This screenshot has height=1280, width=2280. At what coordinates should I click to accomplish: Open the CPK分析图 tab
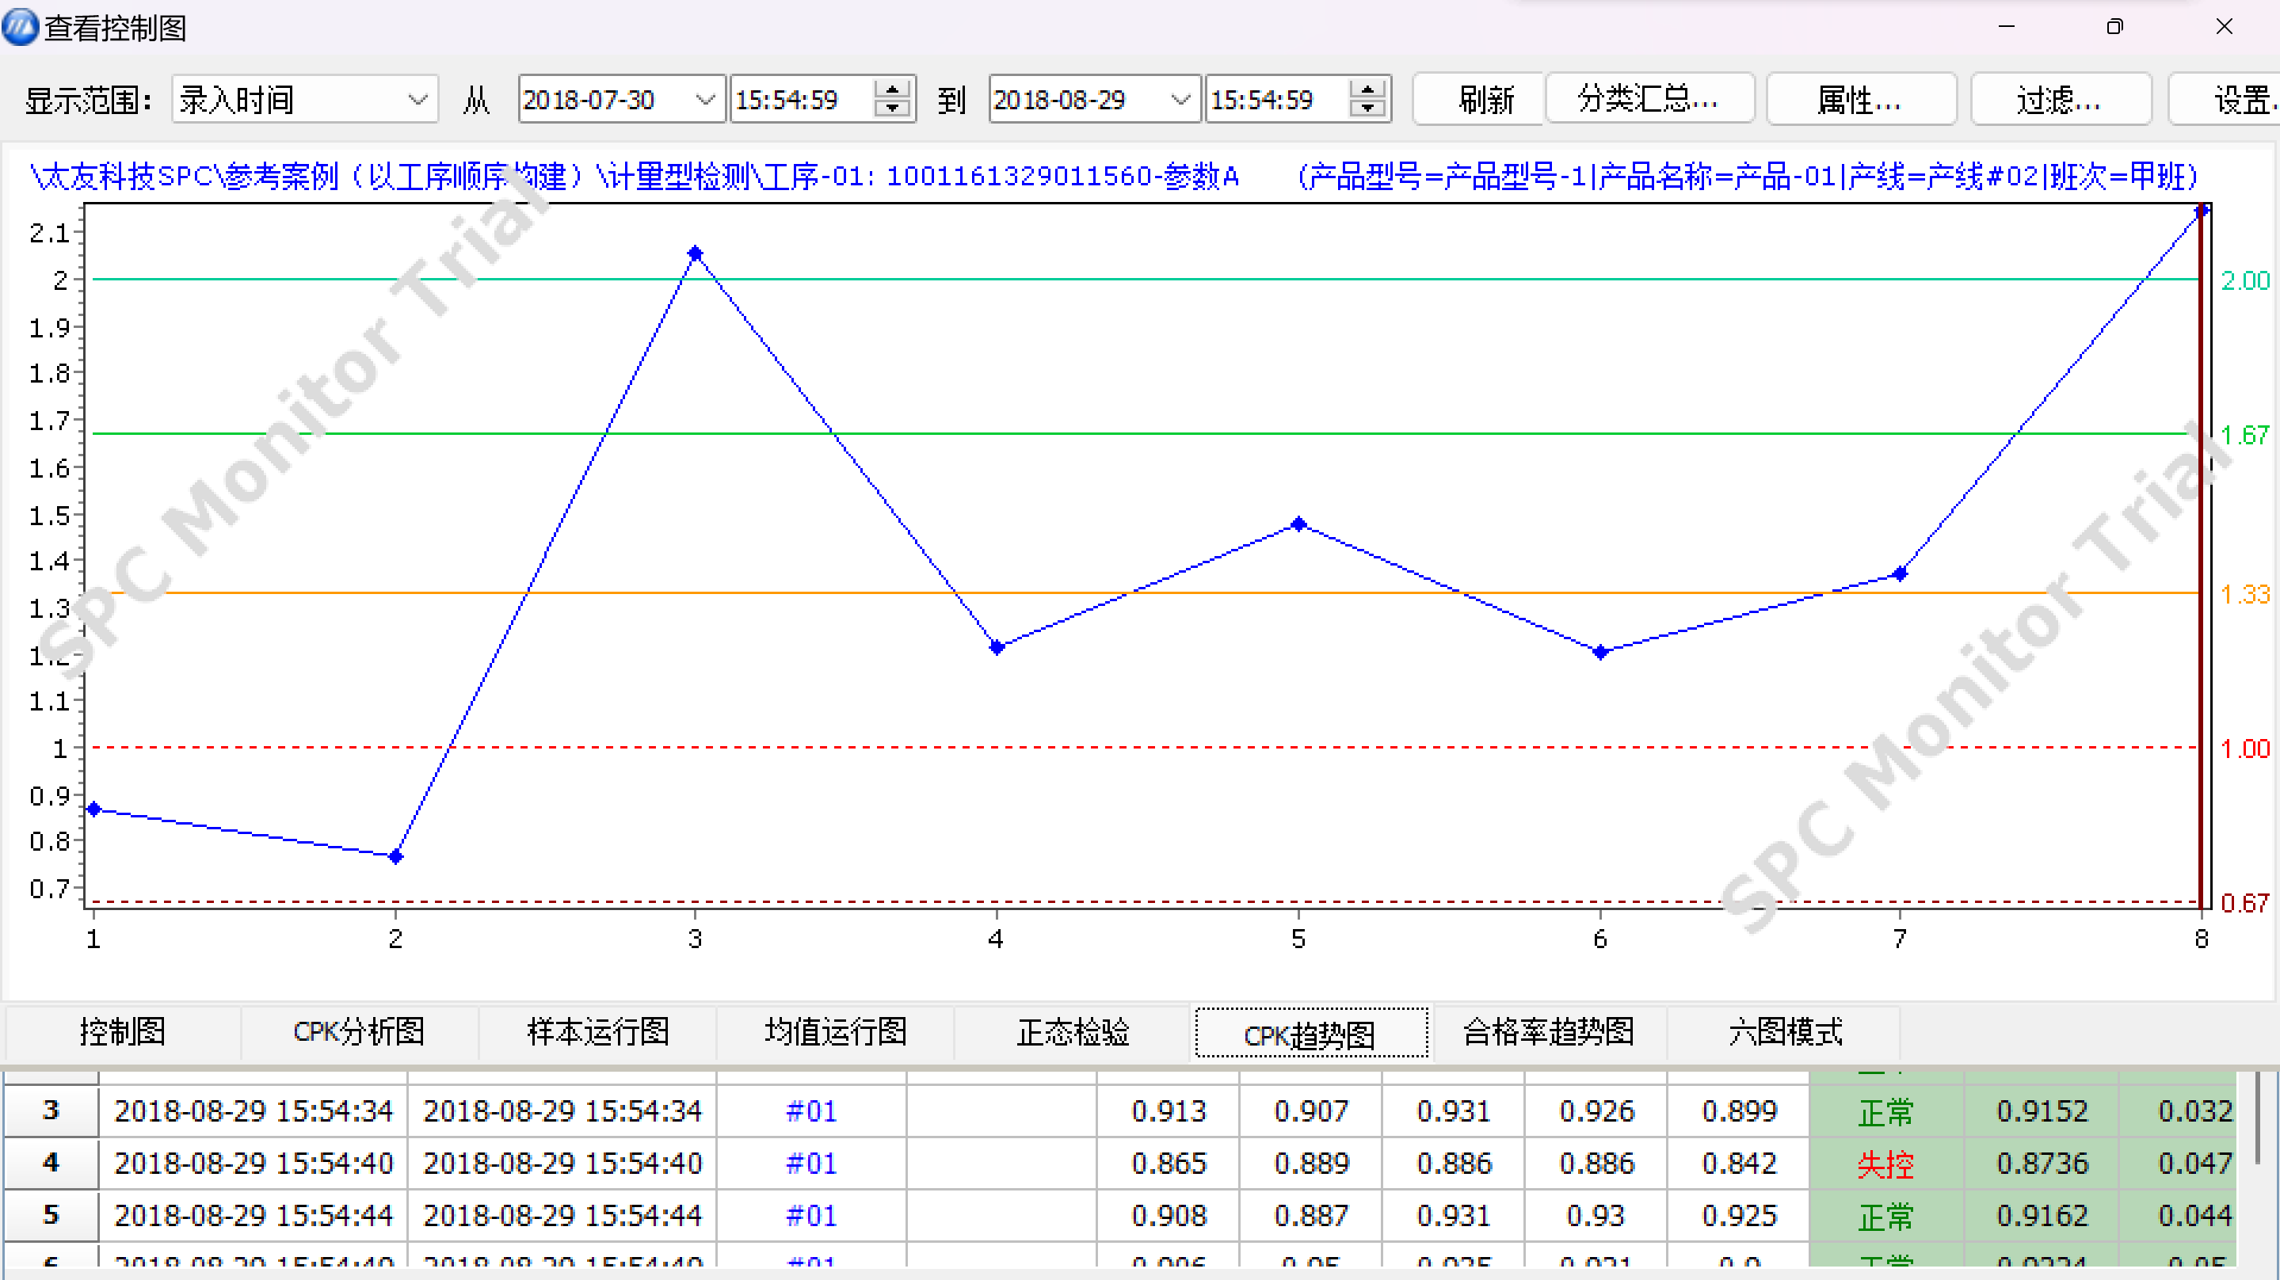tap(358, 1032)
